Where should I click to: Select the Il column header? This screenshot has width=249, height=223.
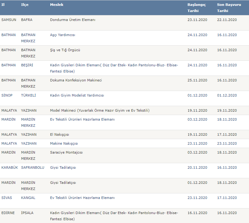point(3,5)
